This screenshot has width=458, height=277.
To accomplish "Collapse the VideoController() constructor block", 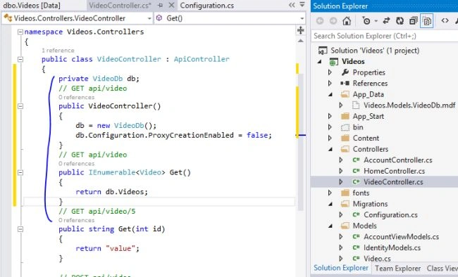I will [20, 106].
